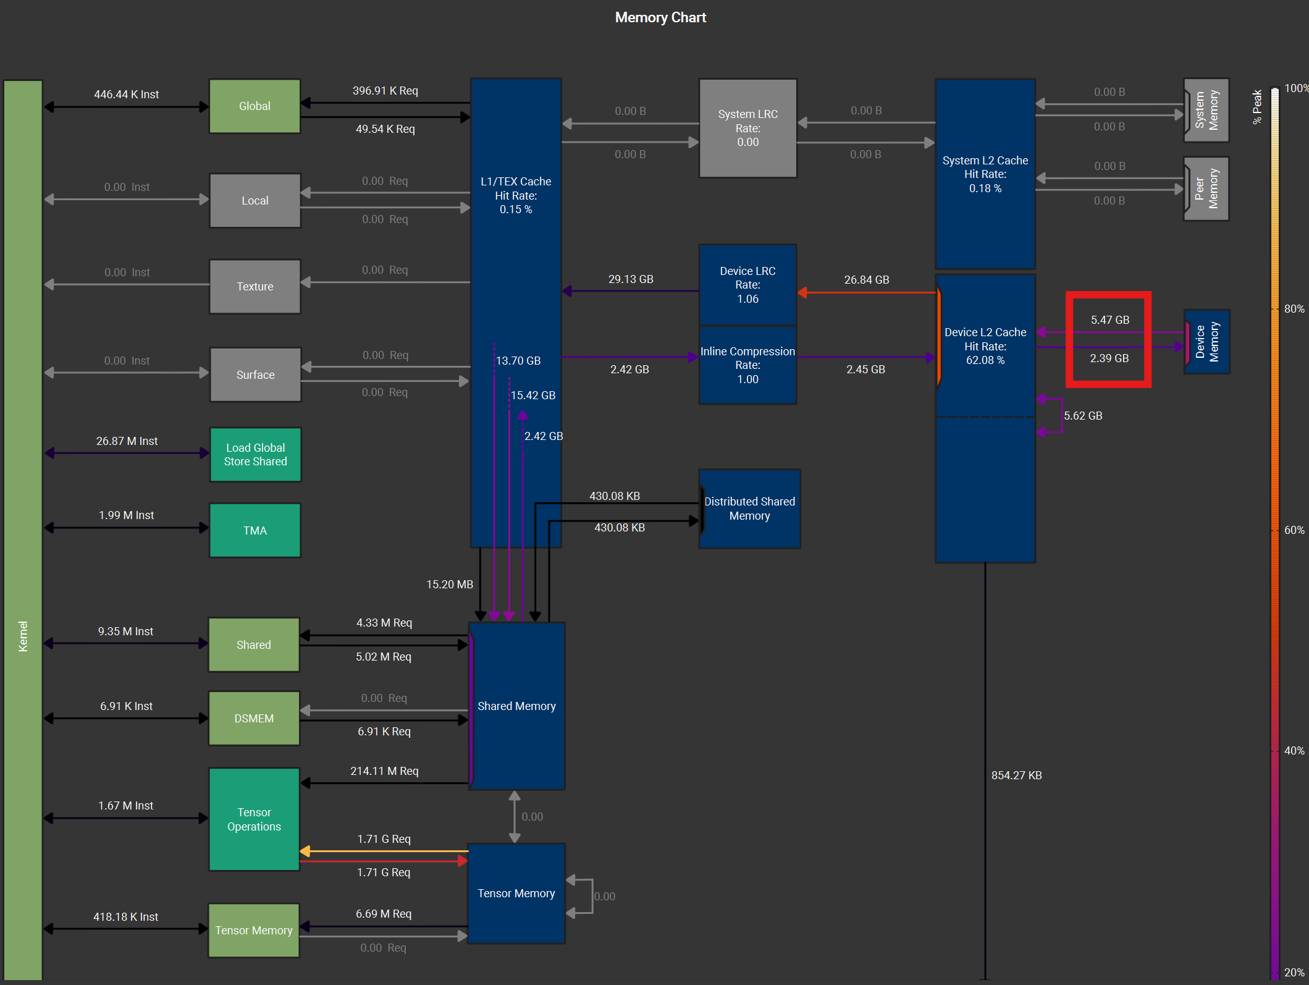The height and width of the screenshot is (985, 1309).
Task: Click the Device L2 Cache block
Action: [x=985, y=346]
